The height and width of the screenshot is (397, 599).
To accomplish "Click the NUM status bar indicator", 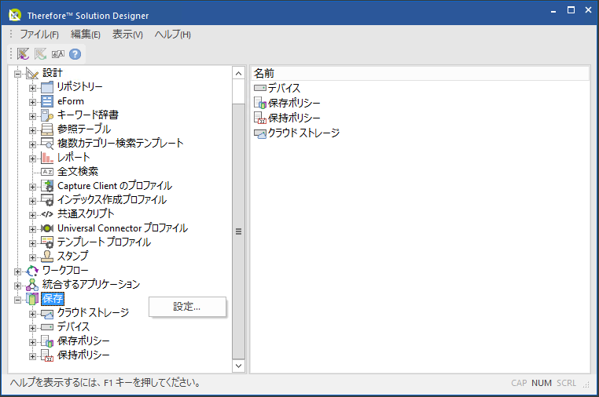I will pos(542,383).
